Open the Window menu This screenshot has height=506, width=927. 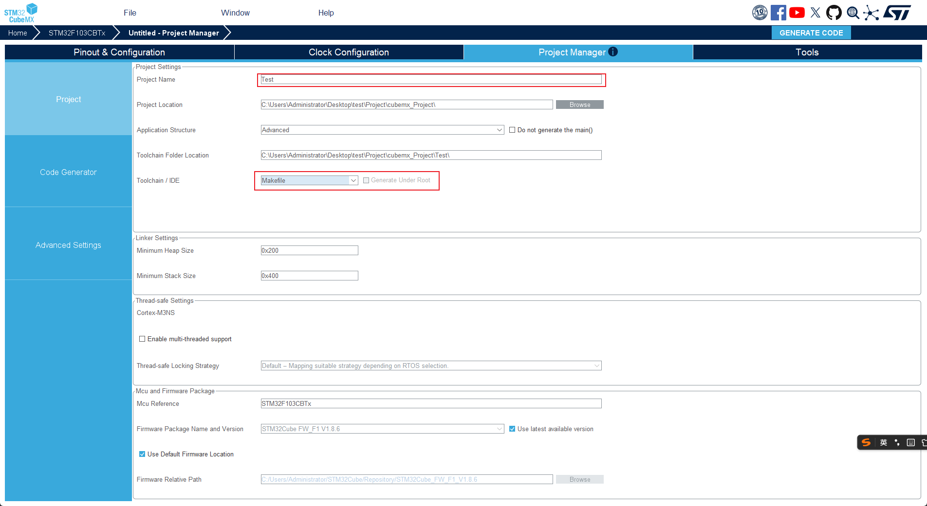(235, 13)
